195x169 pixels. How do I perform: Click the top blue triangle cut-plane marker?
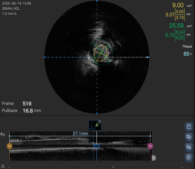click(x=97, y=1)
